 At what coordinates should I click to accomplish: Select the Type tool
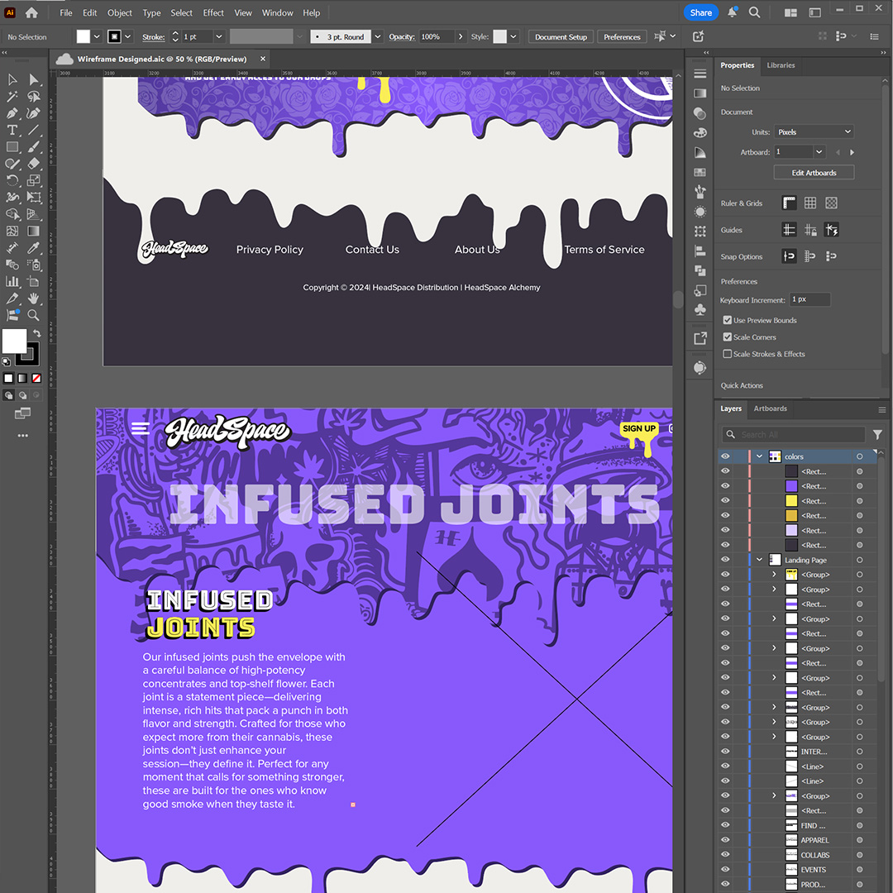tap(12, 131)
